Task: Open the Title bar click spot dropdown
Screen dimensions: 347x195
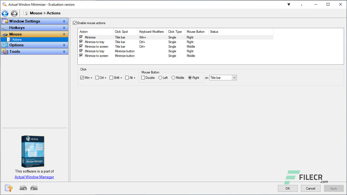Action: (x=234, y=78)
